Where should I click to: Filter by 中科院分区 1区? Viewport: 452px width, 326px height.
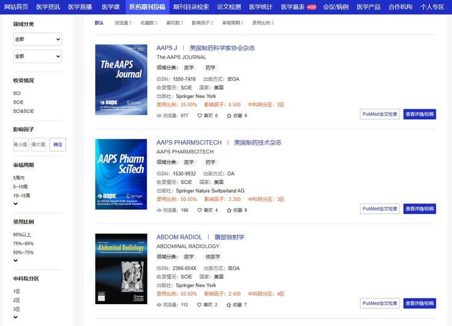17,291
